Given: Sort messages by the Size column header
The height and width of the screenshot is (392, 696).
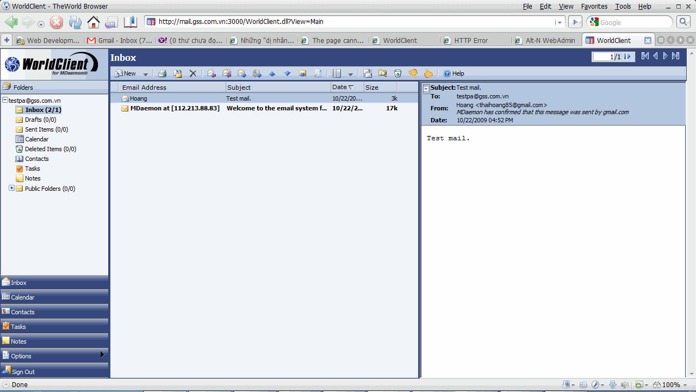Looking at the screenshot, I should [381, 87].
